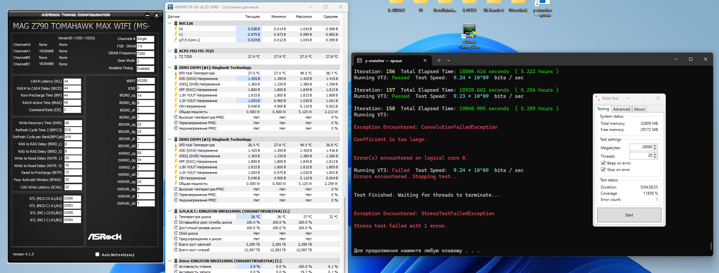The width and height of the screenshot is (719, 273).
Task: Switch to the Testing tab in RAM Test
Action: [603, 109]
